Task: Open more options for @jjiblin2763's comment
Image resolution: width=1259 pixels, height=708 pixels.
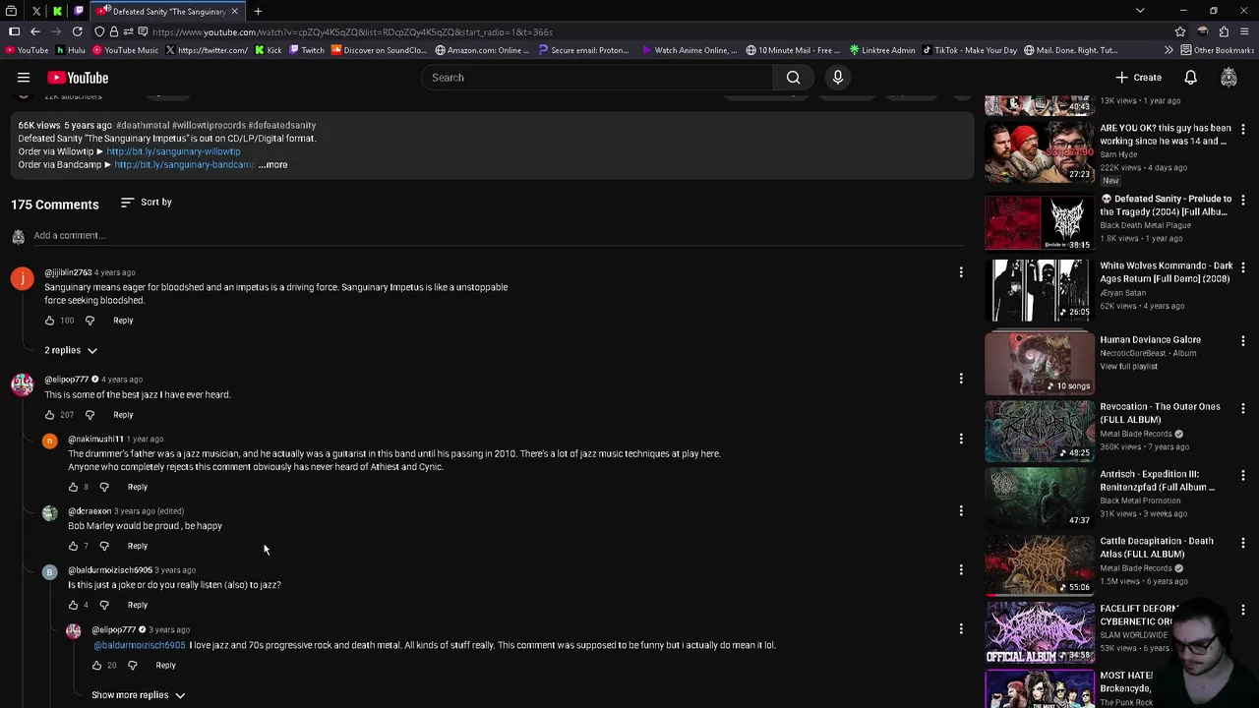Action: click(961, 272)
